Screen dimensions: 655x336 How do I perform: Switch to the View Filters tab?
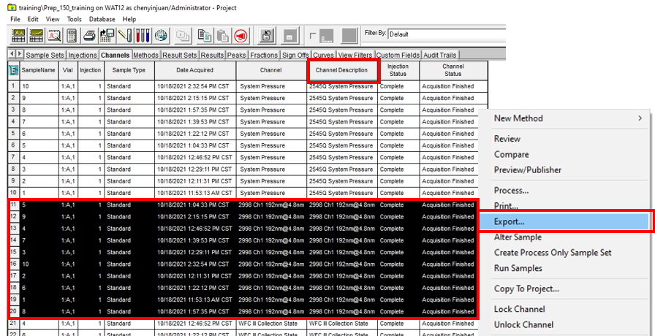coord(355,55)
